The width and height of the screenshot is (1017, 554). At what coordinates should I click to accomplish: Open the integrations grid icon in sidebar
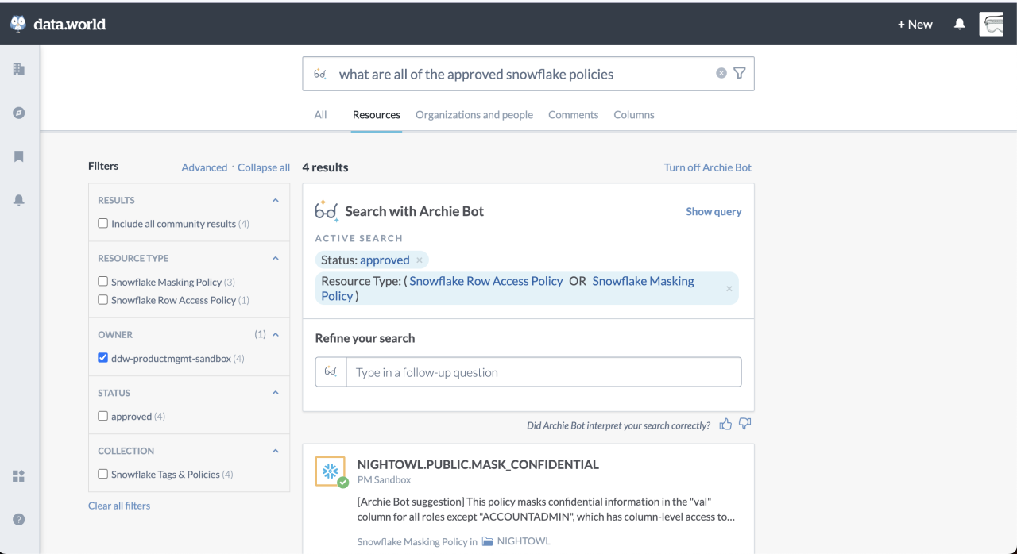click(x=19, y=476)
